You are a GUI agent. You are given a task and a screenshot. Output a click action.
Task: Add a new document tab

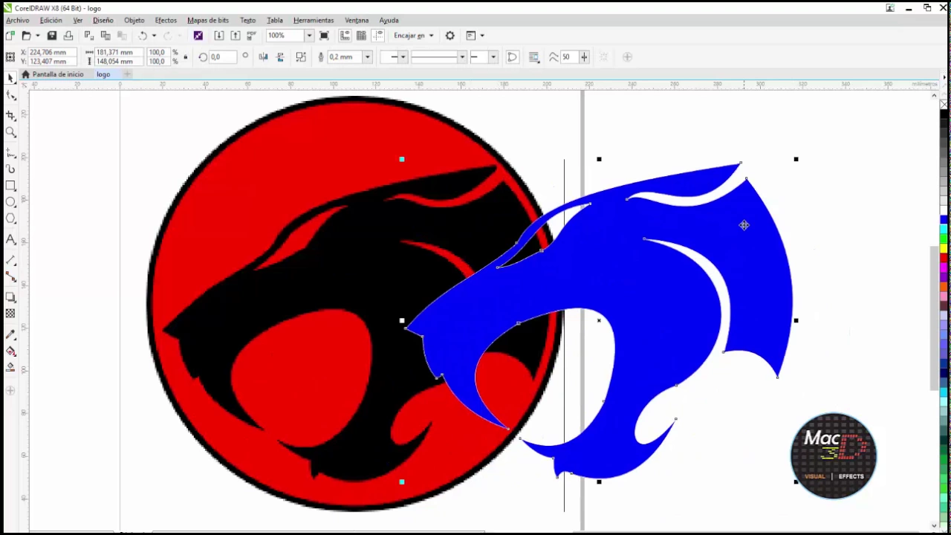coord(127,74)
